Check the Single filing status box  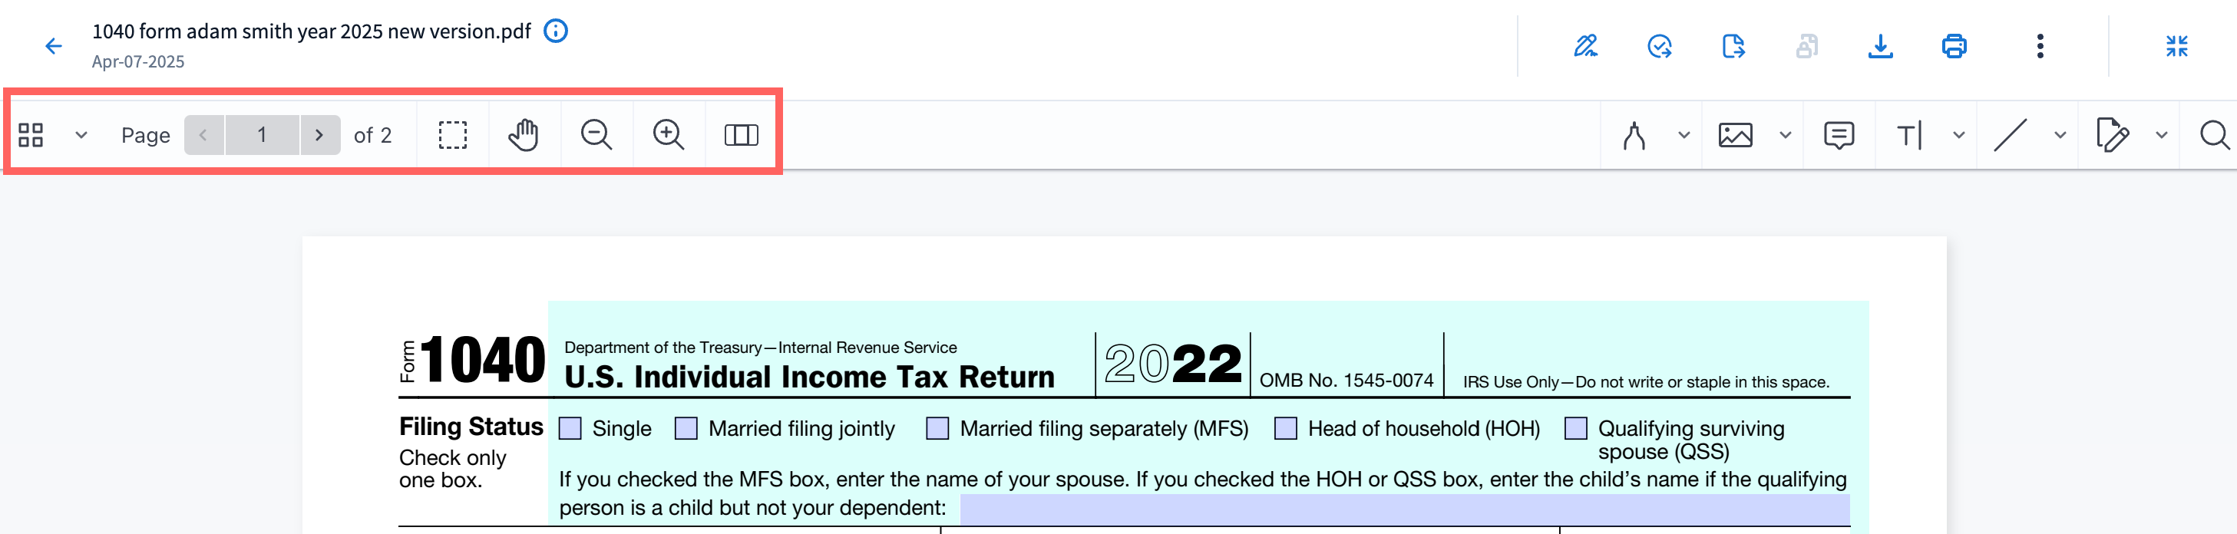[x=570, y=428]
